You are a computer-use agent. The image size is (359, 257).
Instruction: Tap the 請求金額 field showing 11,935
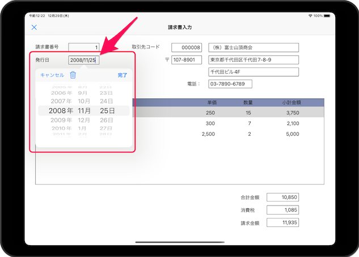(x=282, y=223)
